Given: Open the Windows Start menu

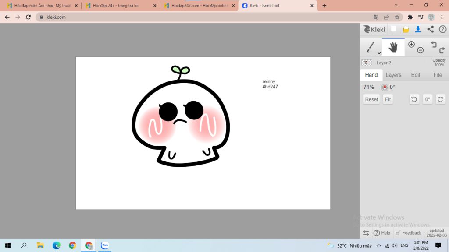Looking at the screenshot, I should pyautogui.click(x=8, y=245).
